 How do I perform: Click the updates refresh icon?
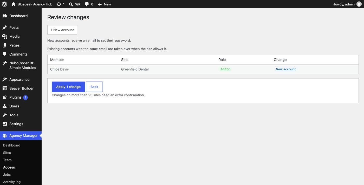[x=59, y=4]
